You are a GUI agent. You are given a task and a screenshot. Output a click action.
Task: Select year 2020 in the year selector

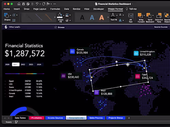click(x=7, y=64)
